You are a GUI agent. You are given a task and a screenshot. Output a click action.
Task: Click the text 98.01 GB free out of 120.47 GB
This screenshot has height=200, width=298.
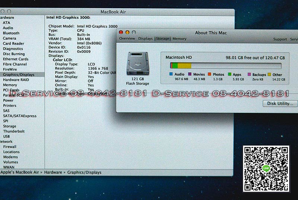coord(255,58)
